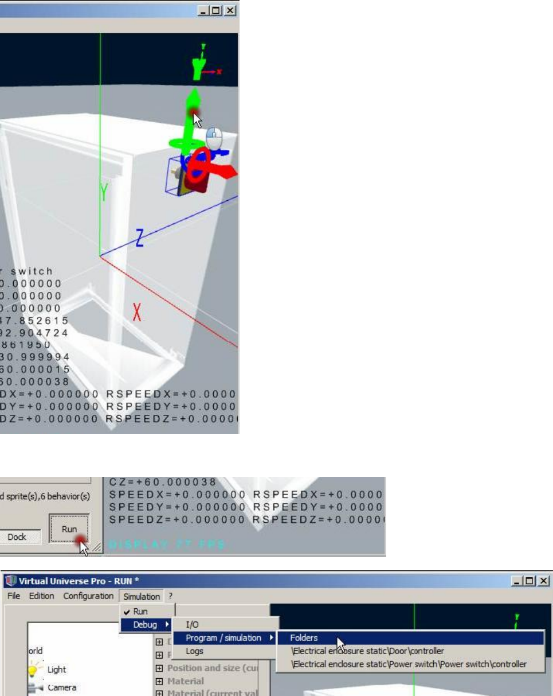Open the ? help menu

pos(170,596)
